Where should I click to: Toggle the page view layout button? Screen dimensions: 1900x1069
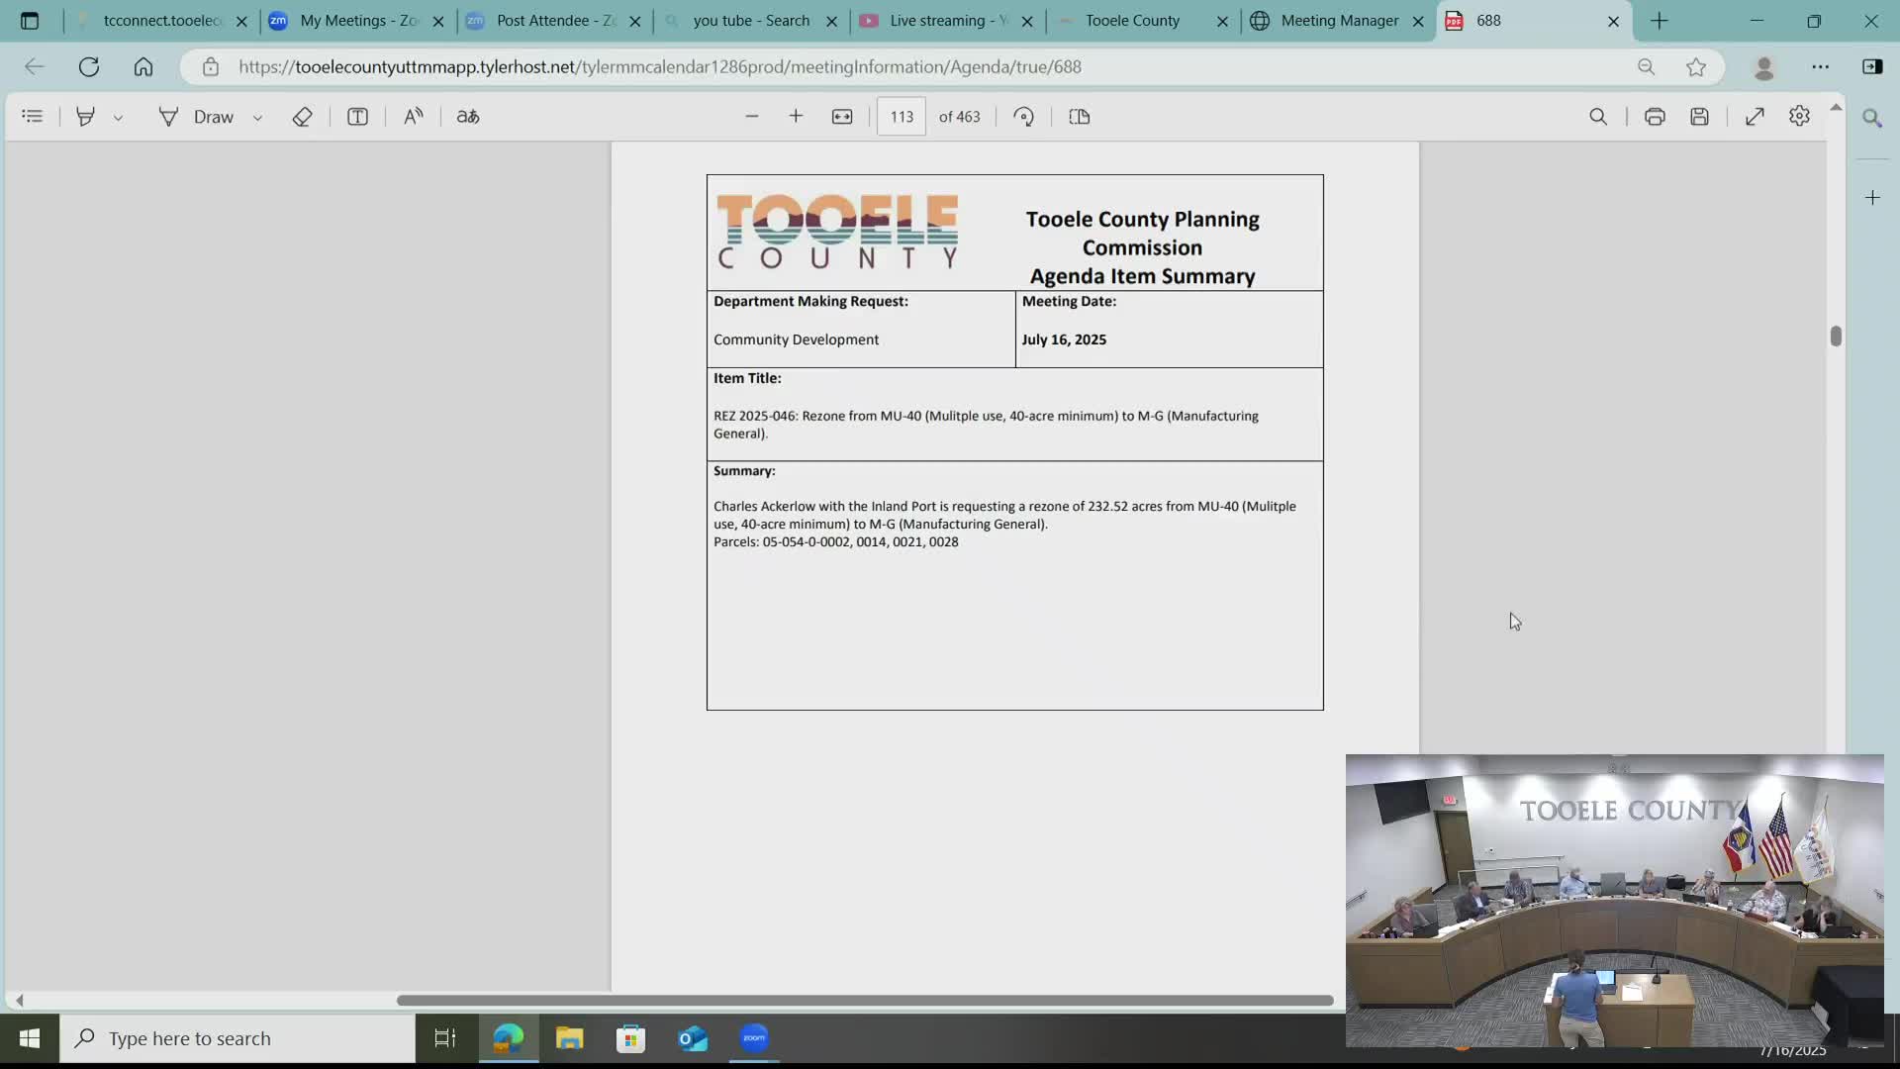[x=1079, y=117]
